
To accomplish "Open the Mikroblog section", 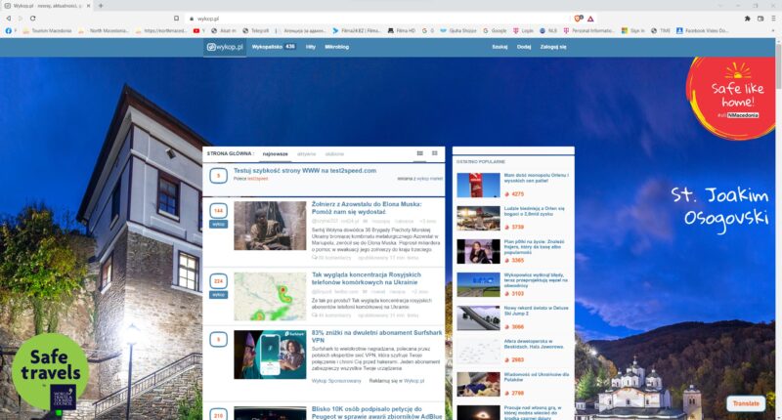I will coord(336,47).
